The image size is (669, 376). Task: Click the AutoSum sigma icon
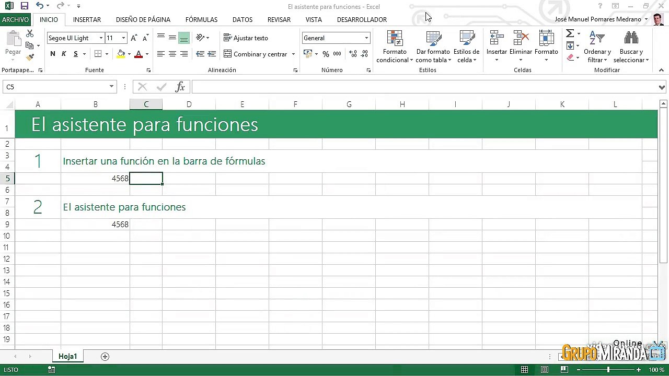tap(570, 33)
